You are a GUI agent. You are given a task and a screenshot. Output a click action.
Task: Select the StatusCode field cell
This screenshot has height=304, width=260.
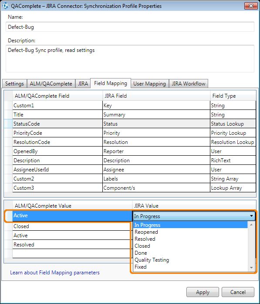pos(57,124)
